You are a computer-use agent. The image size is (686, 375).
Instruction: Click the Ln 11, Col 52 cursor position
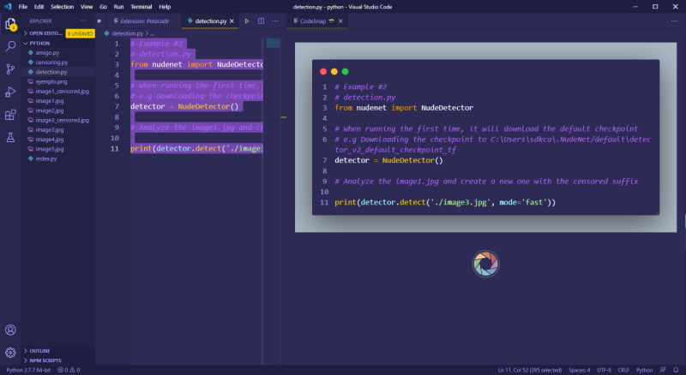click(x=529, y=370)
